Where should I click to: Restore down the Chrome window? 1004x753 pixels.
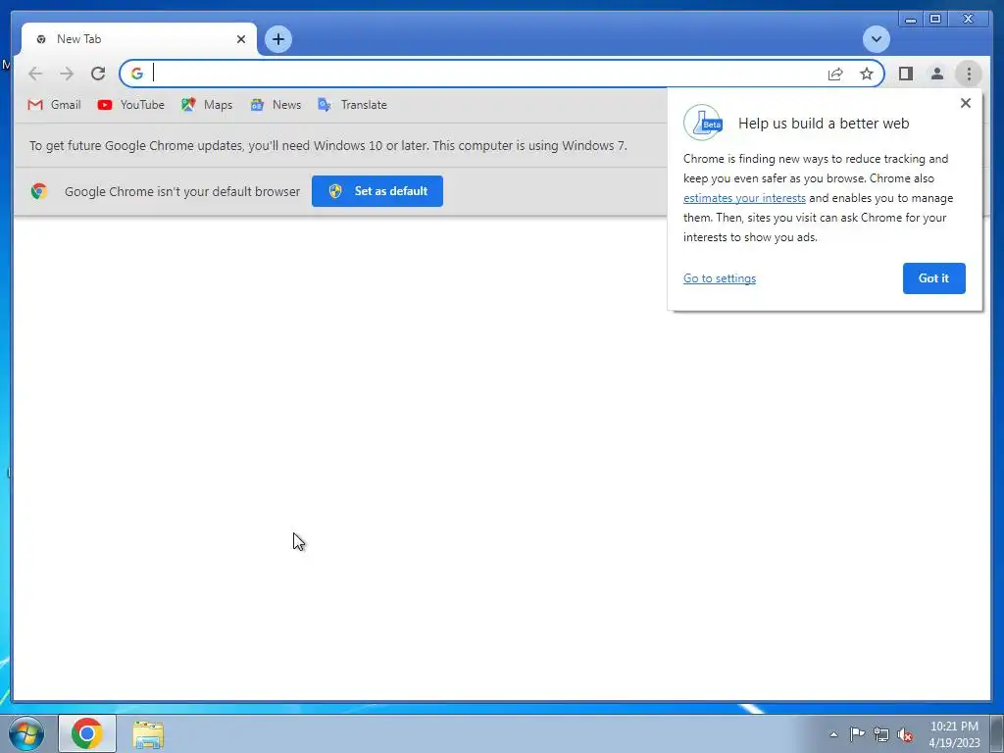[935, 20]
